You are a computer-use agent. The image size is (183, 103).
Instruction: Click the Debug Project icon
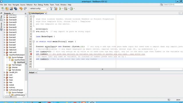pos(65,9)
